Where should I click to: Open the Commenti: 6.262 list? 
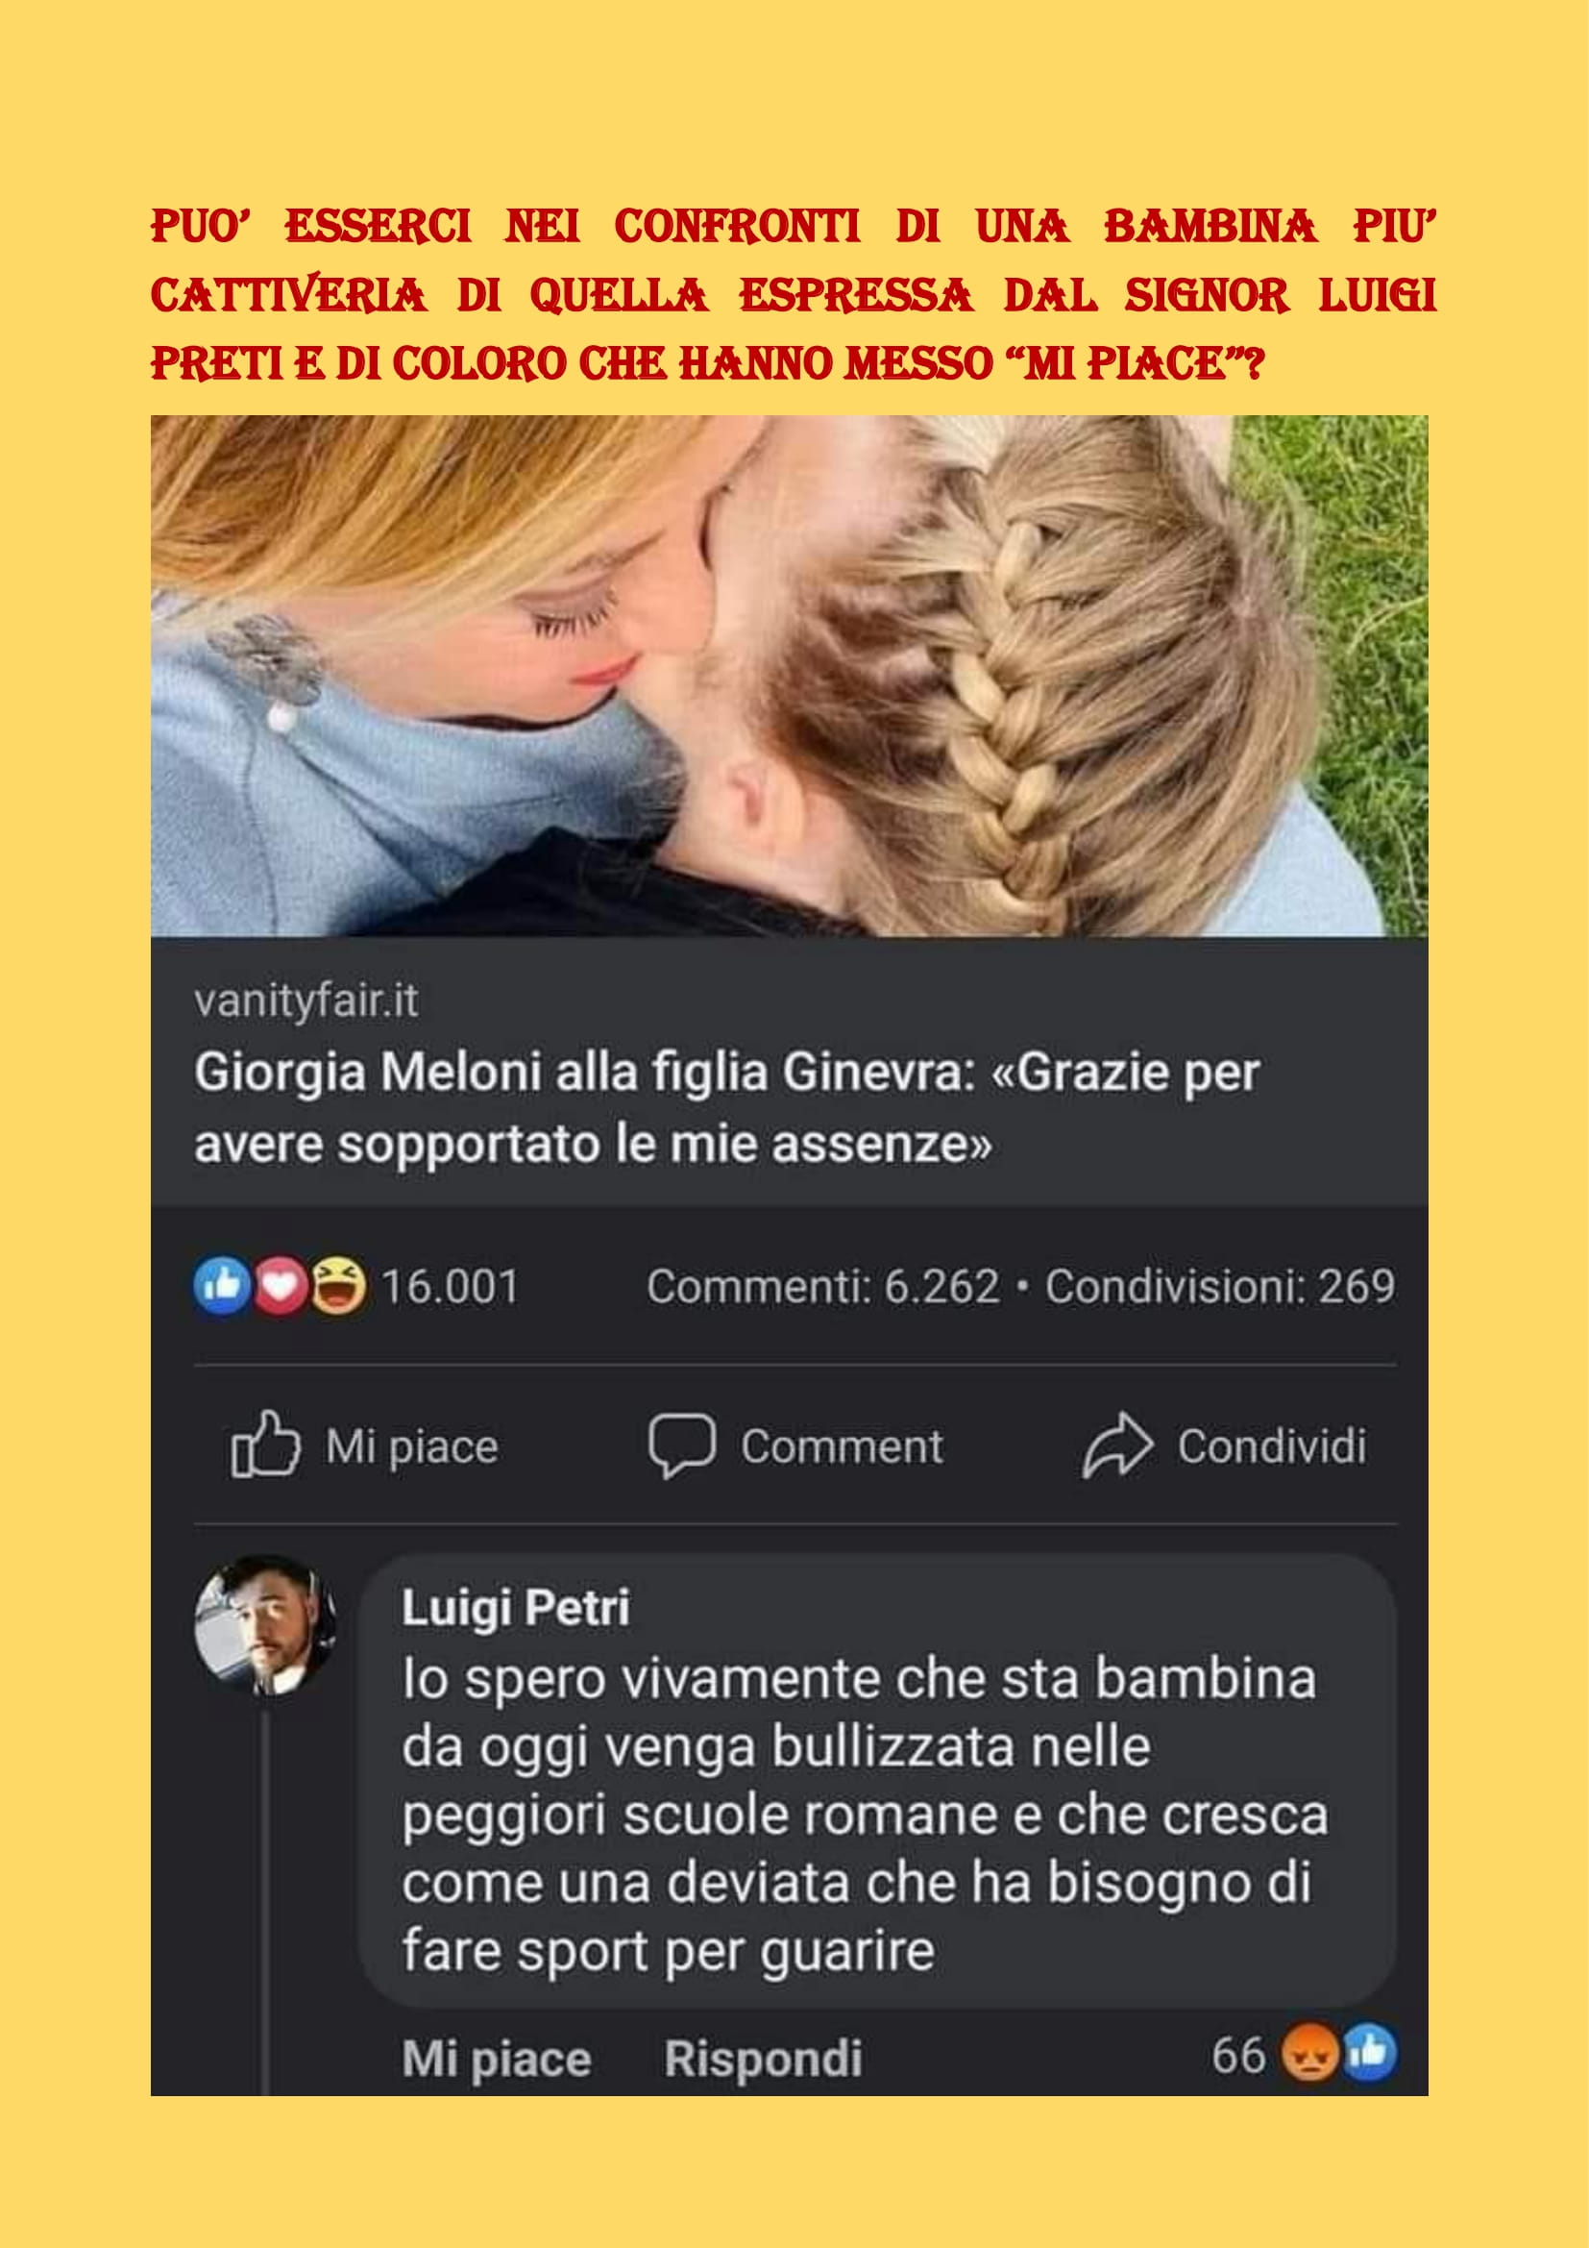(823, 1287)
